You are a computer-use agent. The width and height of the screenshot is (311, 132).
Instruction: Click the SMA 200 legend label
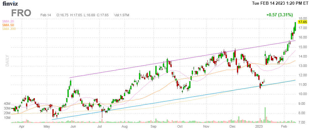coord(9,29)
